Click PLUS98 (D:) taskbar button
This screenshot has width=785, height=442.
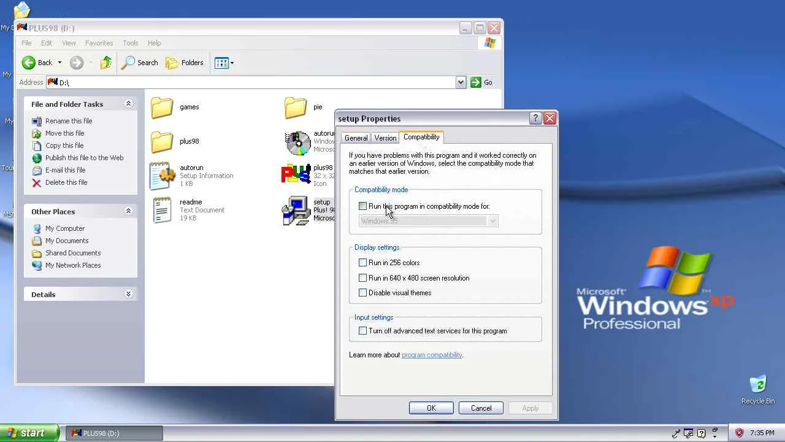(x=114, y=433)
